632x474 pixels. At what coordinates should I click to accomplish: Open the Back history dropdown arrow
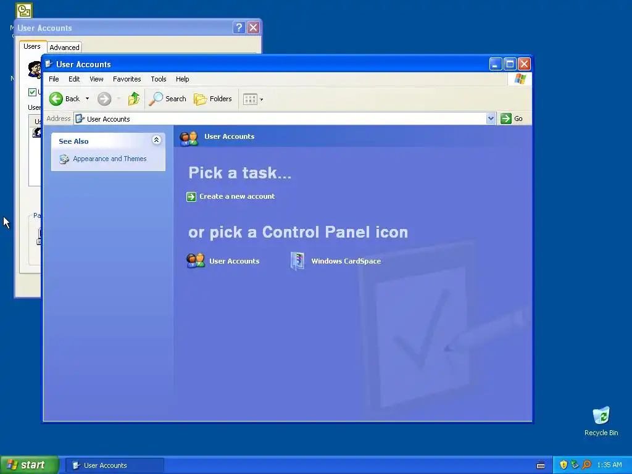point(87,99)
